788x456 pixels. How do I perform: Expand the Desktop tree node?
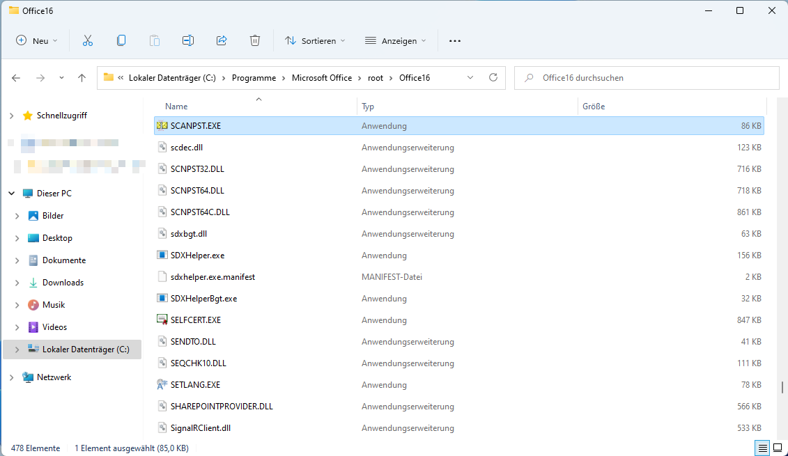coord(17,238)
